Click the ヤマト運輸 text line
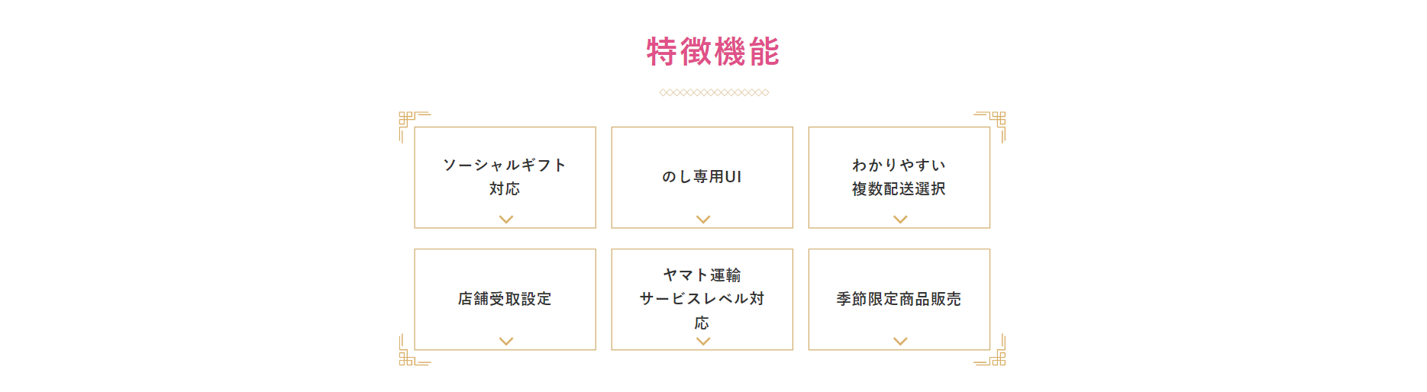Image resolution: width=1427 pixels, height=392 pixels. coord(702,275)
